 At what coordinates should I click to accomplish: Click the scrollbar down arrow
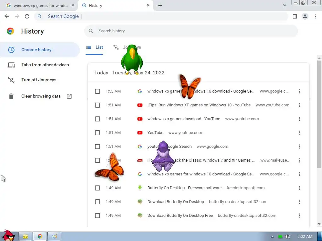point(319,224)
